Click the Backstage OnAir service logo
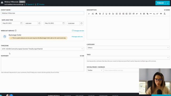Viewport: 171px width, 96px height. point(5,37)
